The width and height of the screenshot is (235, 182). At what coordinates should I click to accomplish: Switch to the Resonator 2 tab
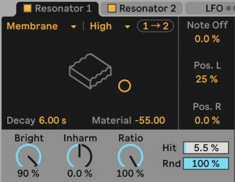[x=142, y=8]
